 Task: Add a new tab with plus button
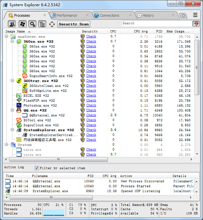pyautogui.click(x=183, y=16)
